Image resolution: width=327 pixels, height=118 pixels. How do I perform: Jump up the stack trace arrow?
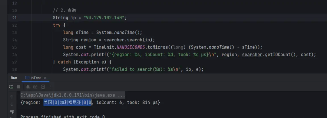click(12, 97)
